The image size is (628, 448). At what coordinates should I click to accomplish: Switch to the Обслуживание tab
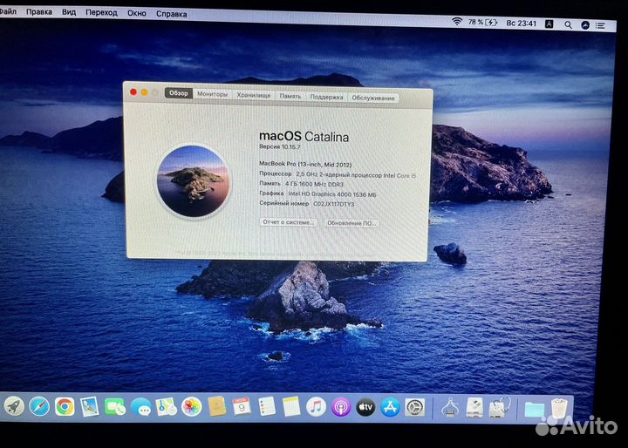click(373, 98)
